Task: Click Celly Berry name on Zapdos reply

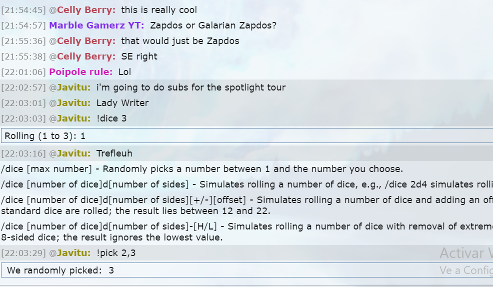Action: (x=86, y=41)
